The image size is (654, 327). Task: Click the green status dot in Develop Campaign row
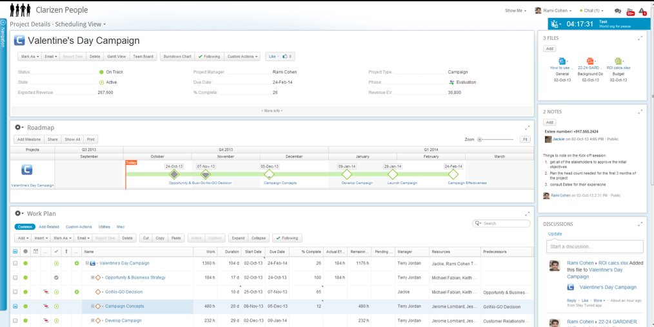[x=25, y=321]
